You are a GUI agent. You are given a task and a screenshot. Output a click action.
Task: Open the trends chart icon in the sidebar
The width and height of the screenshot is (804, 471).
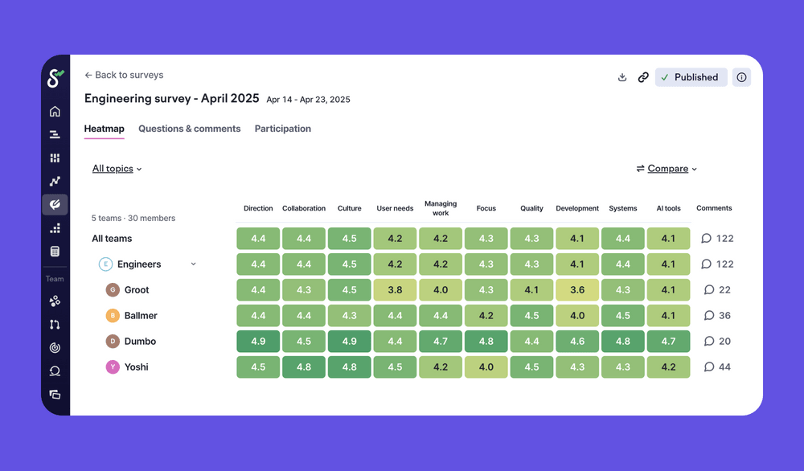tap(55, 181)
